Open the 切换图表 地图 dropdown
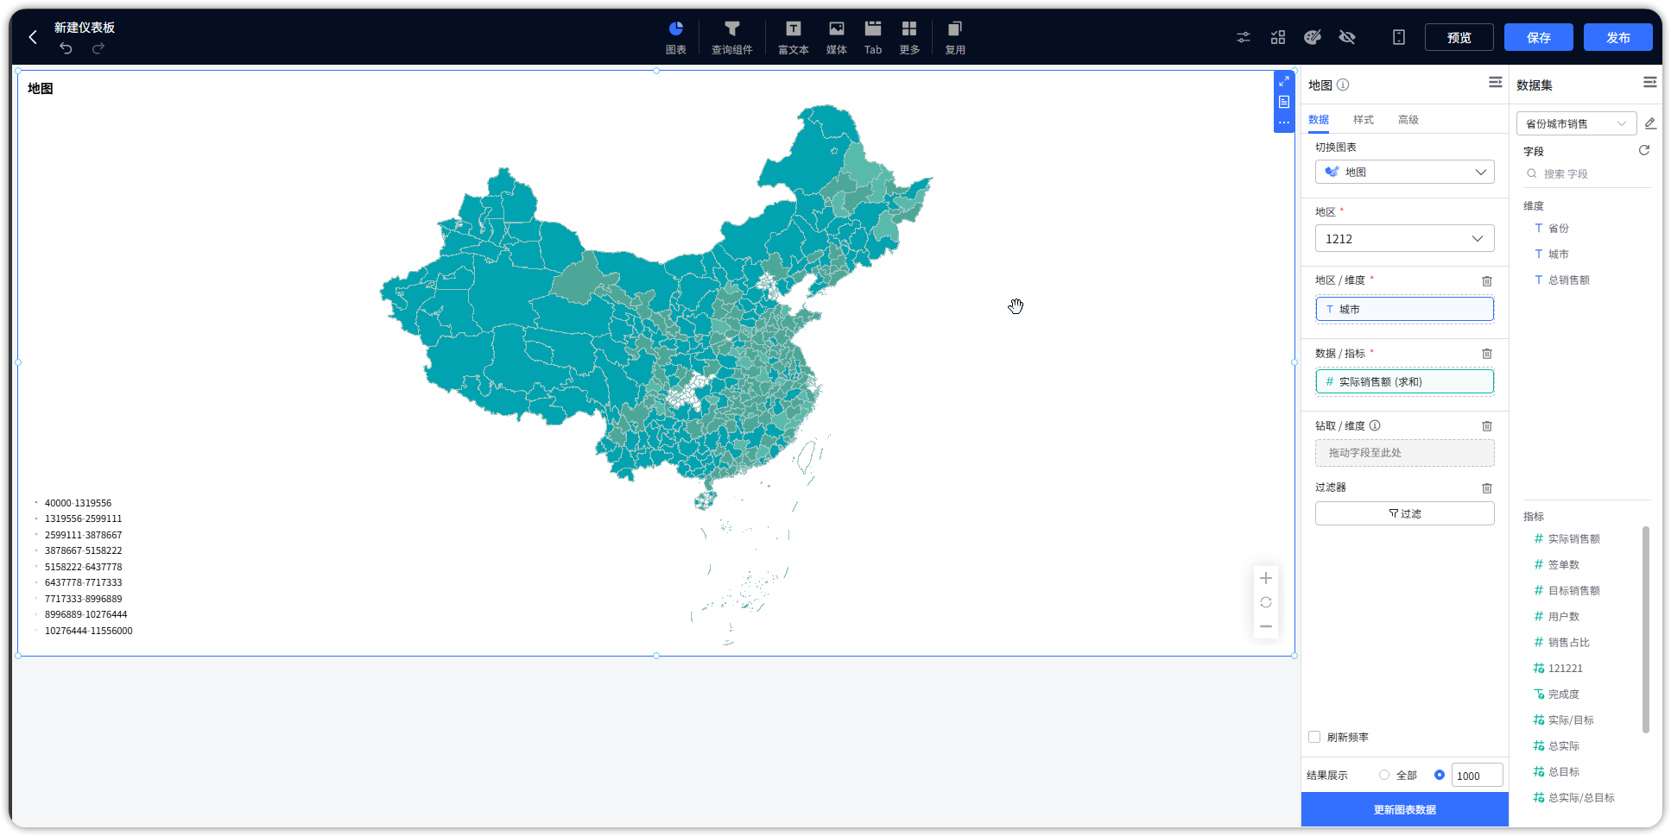 (x=1404, y=172)
